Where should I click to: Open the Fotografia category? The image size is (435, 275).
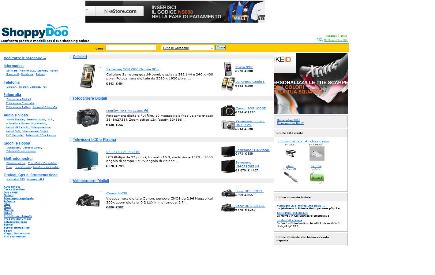pyautogui.click(x=12, y=95)
